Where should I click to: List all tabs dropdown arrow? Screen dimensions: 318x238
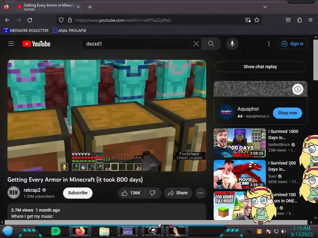(265, 7)
